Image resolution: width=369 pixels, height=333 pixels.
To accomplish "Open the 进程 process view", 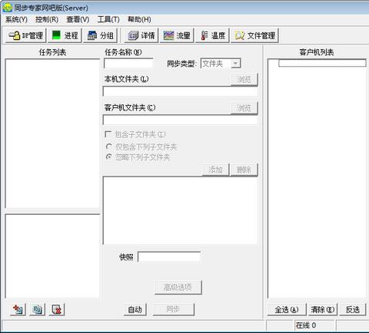I will click(65, 35).
